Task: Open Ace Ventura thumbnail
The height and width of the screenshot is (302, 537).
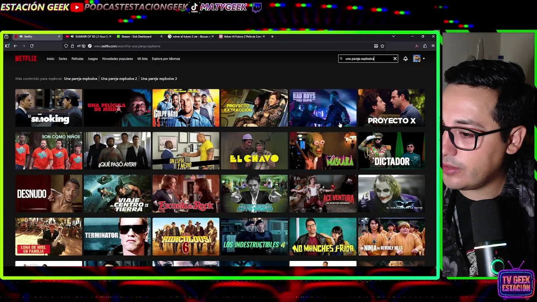Action: [323, 194]
